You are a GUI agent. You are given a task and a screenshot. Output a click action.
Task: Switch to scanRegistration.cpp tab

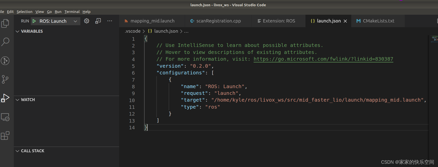pos(218,21)
